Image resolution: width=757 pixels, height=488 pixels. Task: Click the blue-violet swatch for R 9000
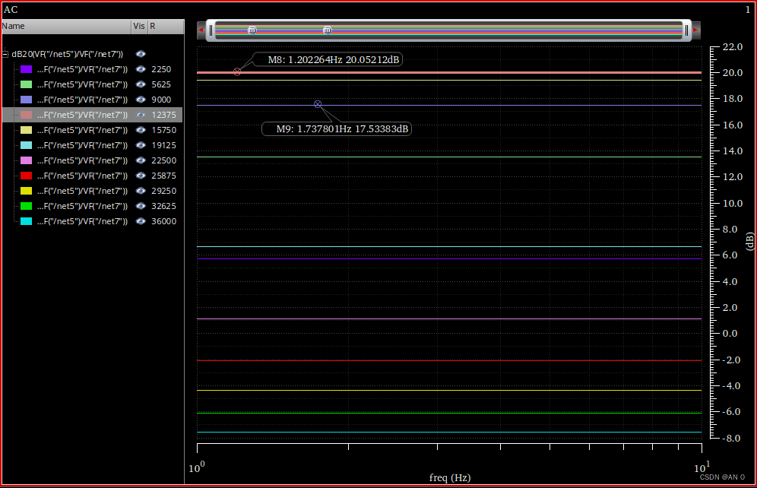26,100
